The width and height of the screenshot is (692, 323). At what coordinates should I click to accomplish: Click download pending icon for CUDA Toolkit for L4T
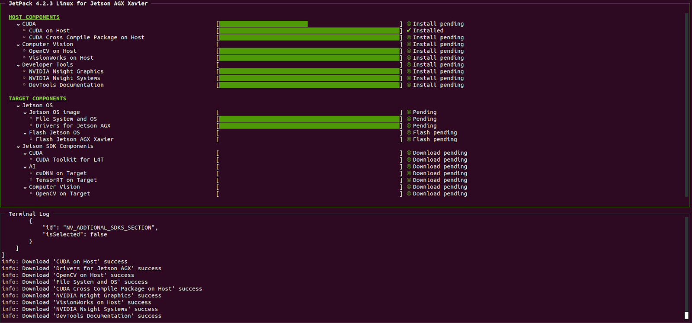pyautogui.click(x=409, y=160)
